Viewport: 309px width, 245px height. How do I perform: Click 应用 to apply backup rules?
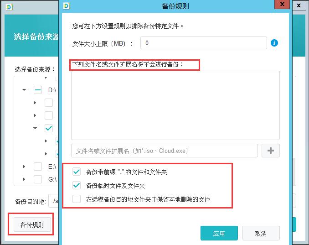(219, 233)
